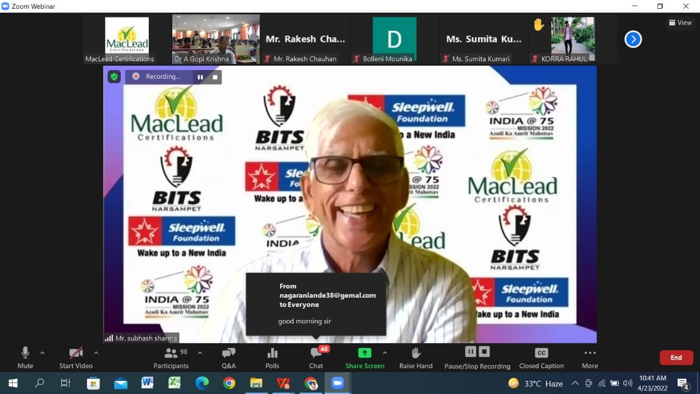Open Chat with 48 unread messages
This screenshot has width=700, height=394.
(316, 358)
